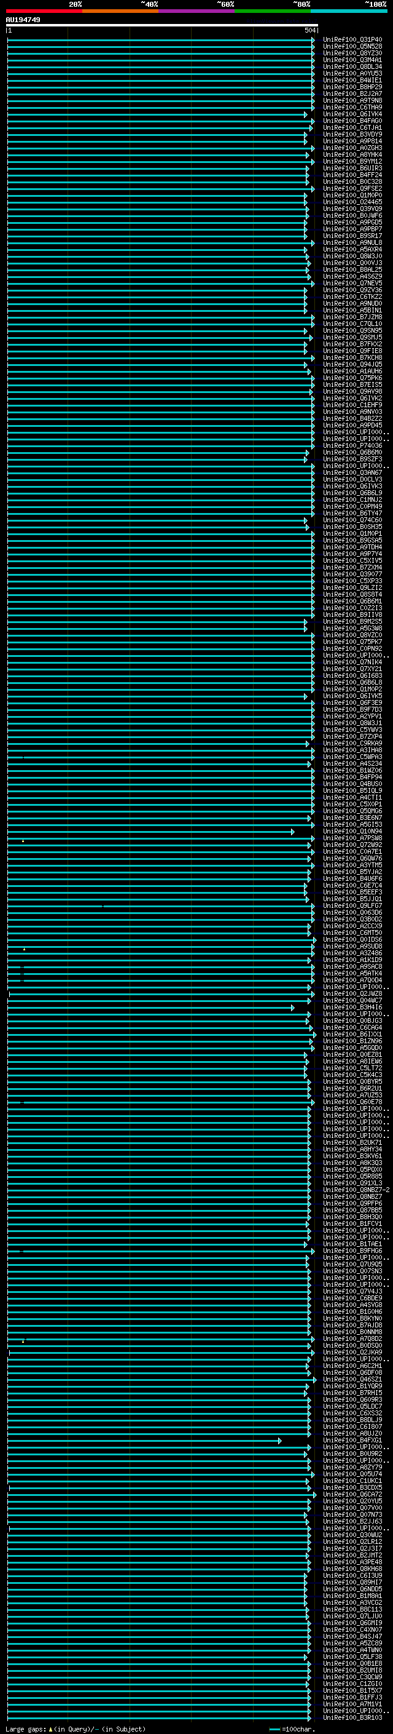Click the cyan ~100% identity legend segment
Image resolution: width=393 pixels, height=1734 pixels.
(x=349, y=11)
